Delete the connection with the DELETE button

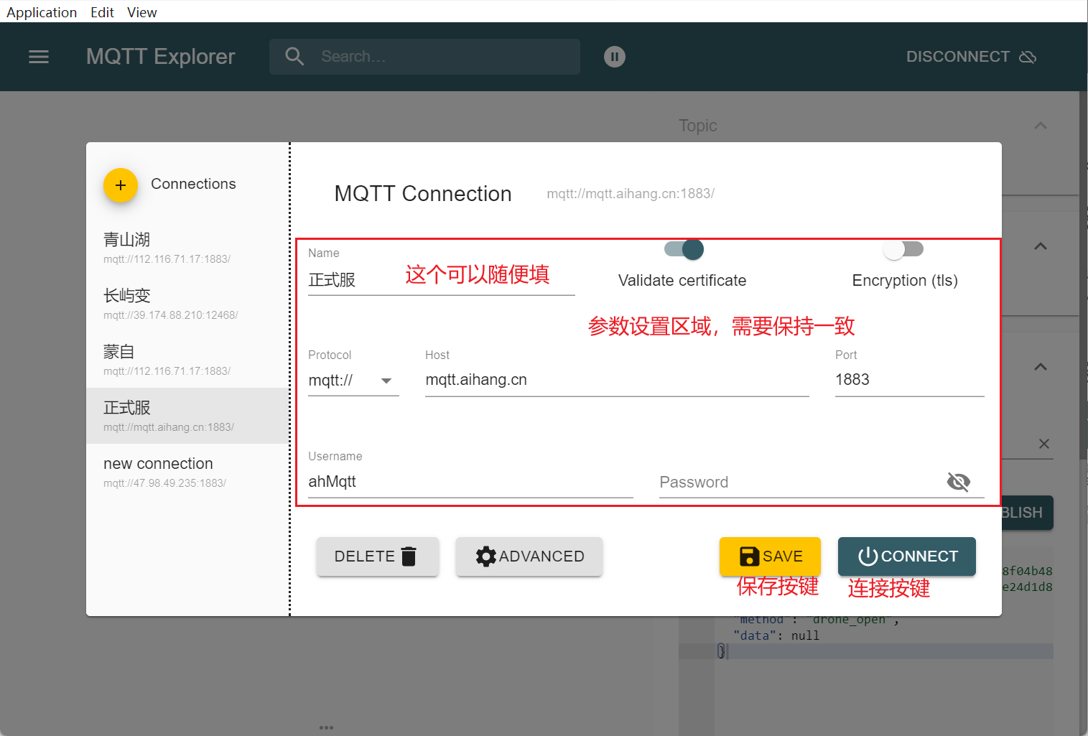tap(377, 556)
